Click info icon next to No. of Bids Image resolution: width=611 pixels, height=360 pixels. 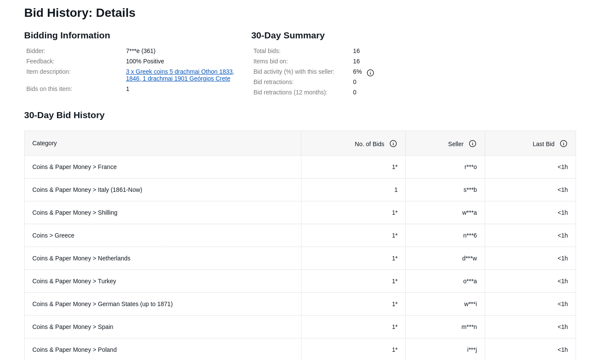pos(393,144)
